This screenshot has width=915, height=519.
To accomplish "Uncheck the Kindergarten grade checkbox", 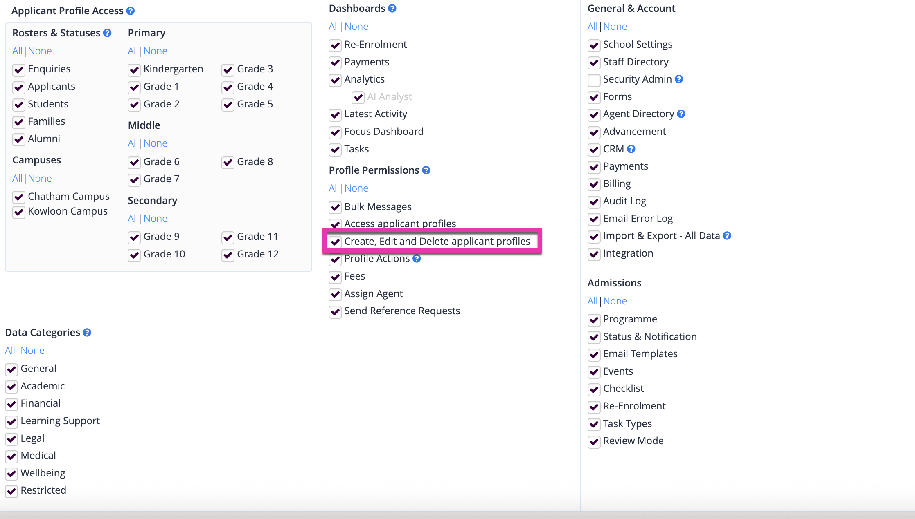I will (134, 70).
